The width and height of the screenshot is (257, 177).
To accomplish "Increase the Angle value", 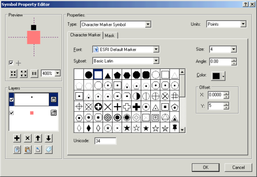I will click(234, 60).
